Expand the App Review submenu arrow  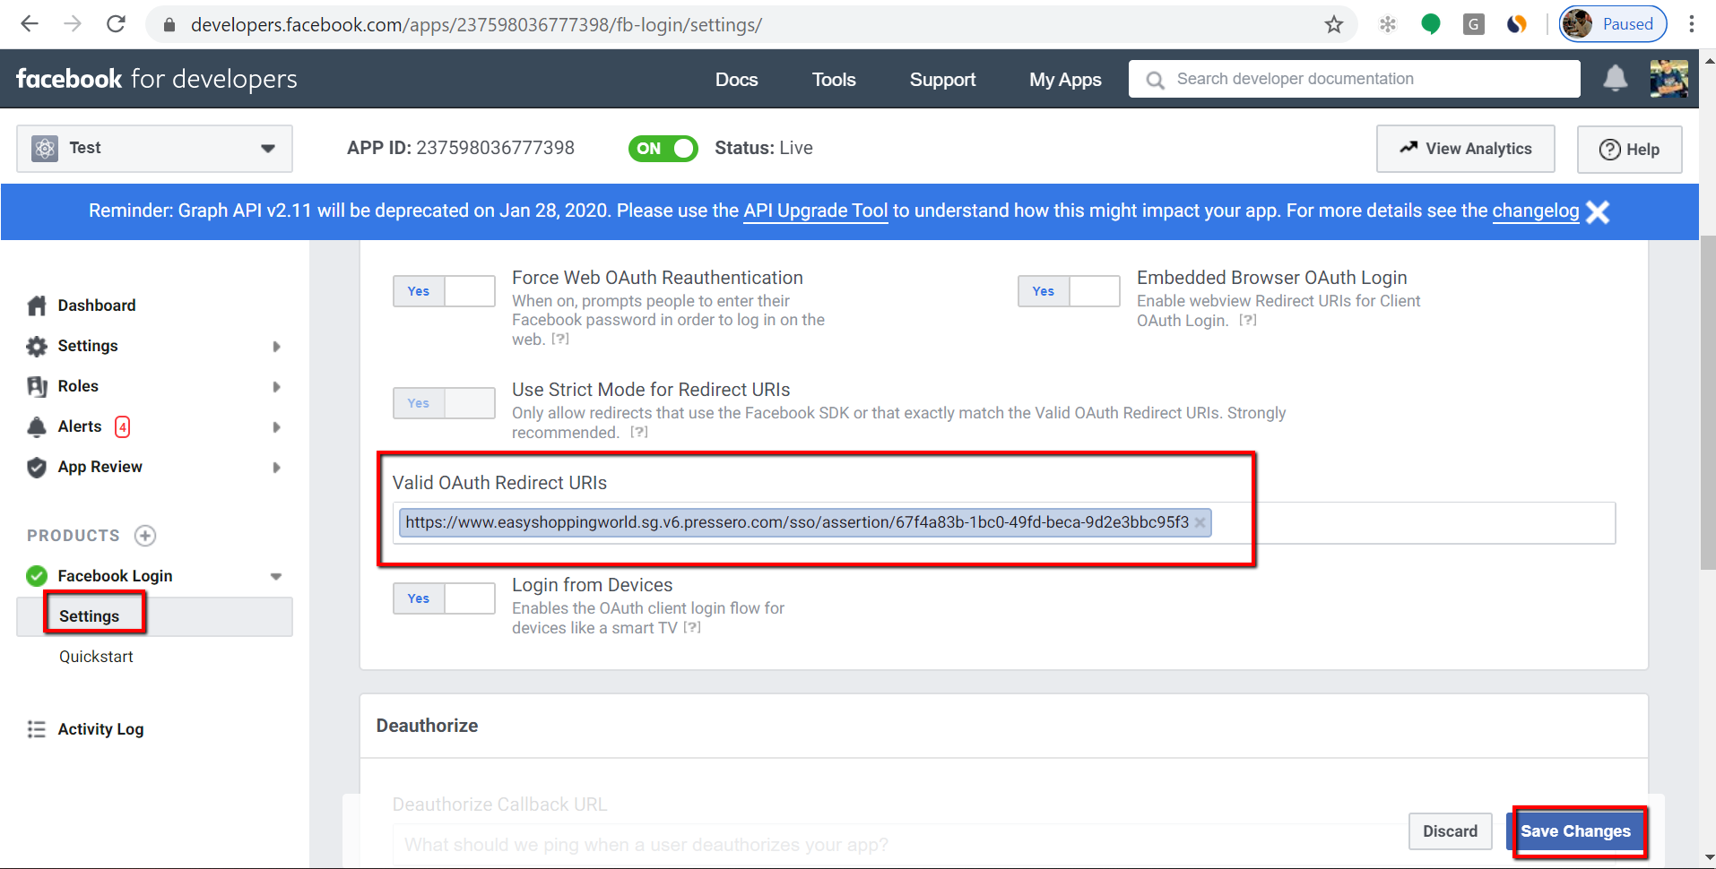[x=276, y=468]
